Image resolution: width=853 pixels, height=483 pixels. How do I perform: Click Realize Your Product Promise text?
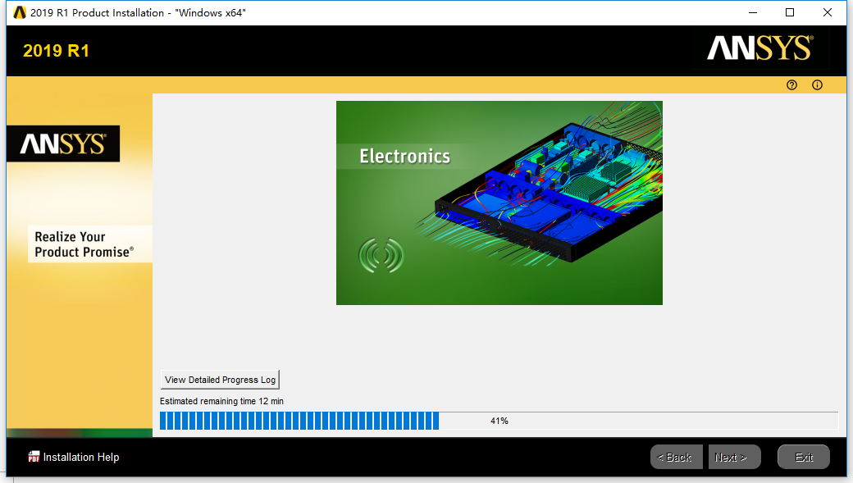point(84,244)
